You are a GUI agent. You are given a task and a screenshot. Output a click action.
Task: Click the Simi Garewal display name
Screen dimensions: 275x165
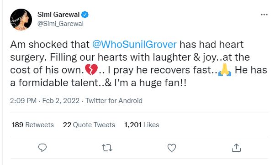[x=58, y=15]
